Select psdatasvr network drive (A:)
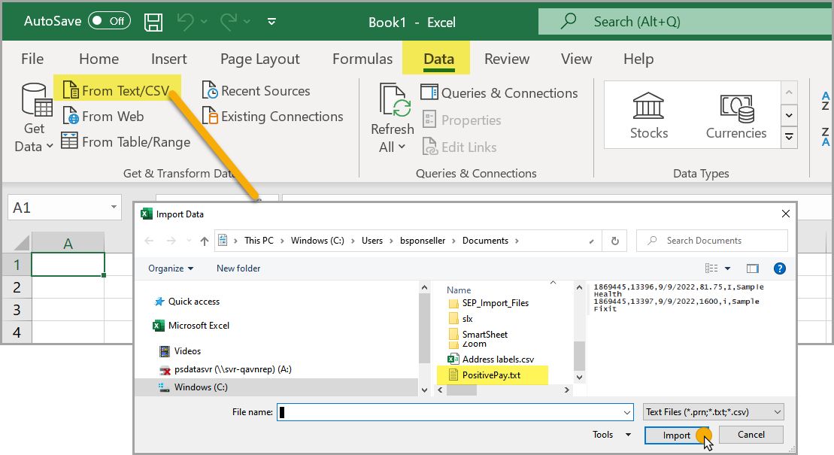This screenshot has height=455, width=834. pyautogui.click(x=226, y=369)
